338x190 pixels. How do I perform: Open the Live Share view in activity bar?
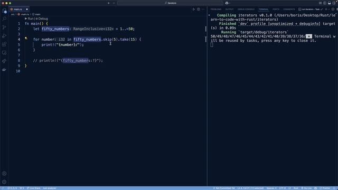point(4,61)
